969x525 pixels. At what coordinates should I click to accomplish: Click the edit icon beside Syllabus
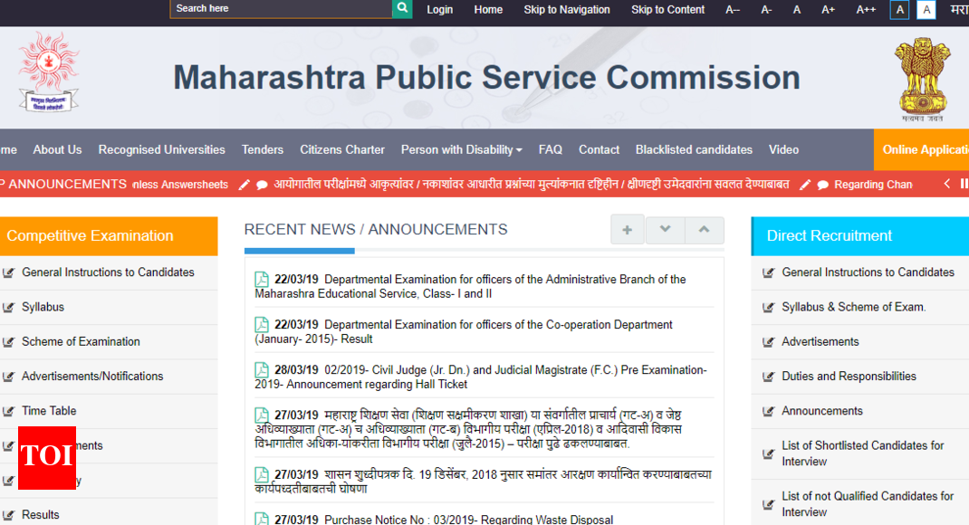9,307
